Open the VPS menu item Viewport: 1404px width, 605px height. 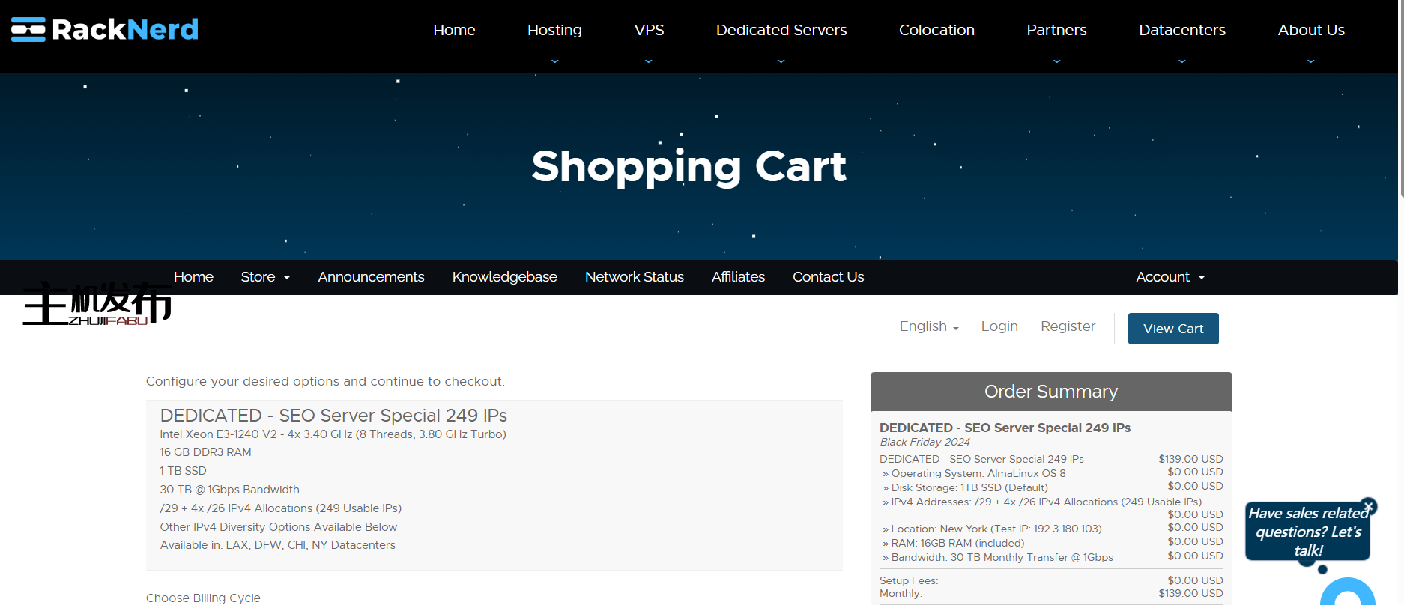[649, 30]
